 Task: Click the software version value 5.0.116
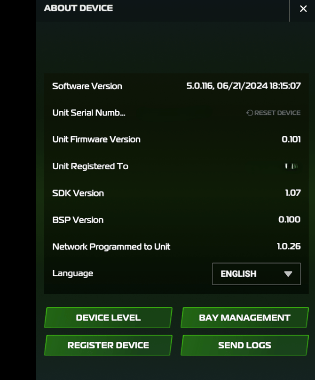point(244,86)
